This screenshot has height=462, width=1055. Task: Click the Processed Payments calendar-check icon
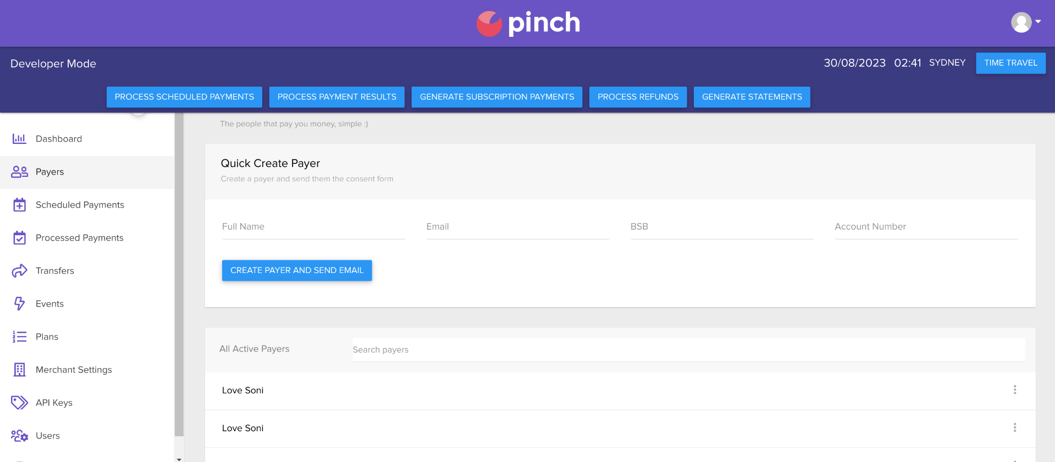[x=19, y=238]
